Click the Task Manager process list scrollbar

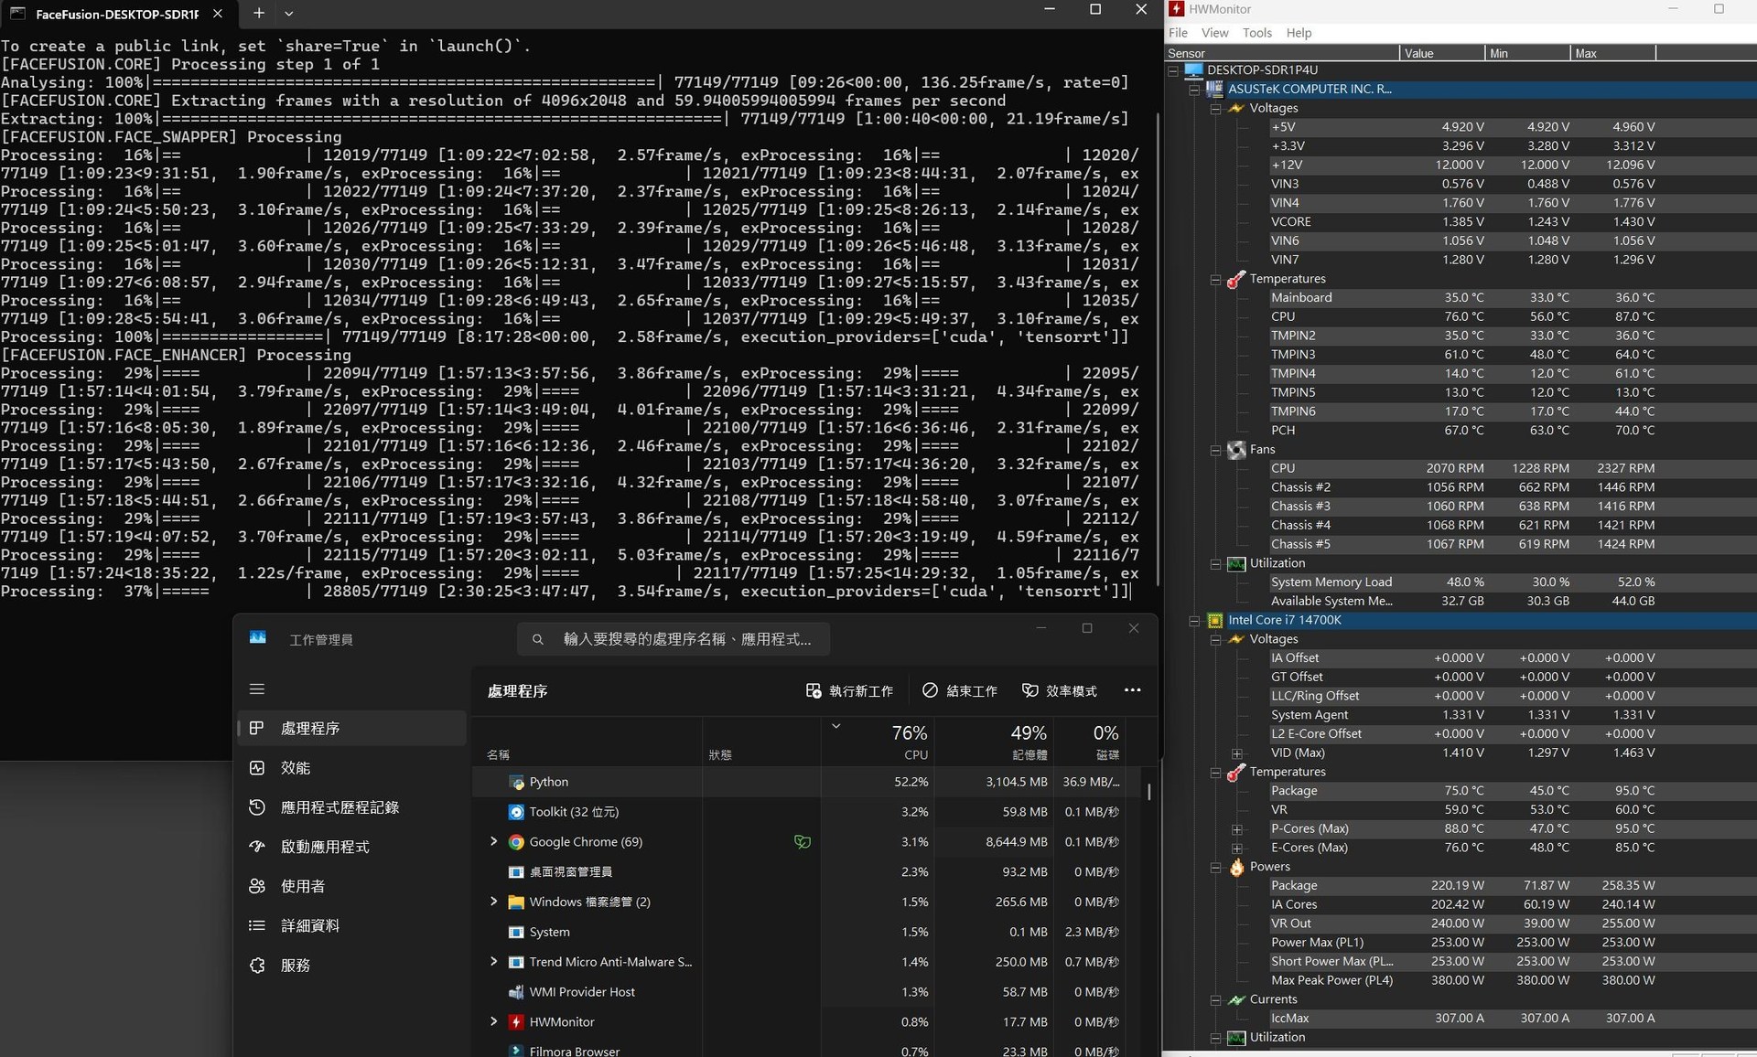(x=1149, y=792)
